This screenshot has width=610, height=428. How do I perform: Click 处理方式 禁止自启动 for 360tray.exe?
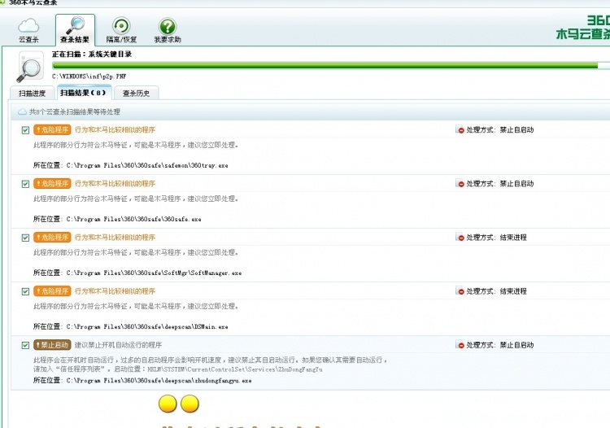[500, 130]
